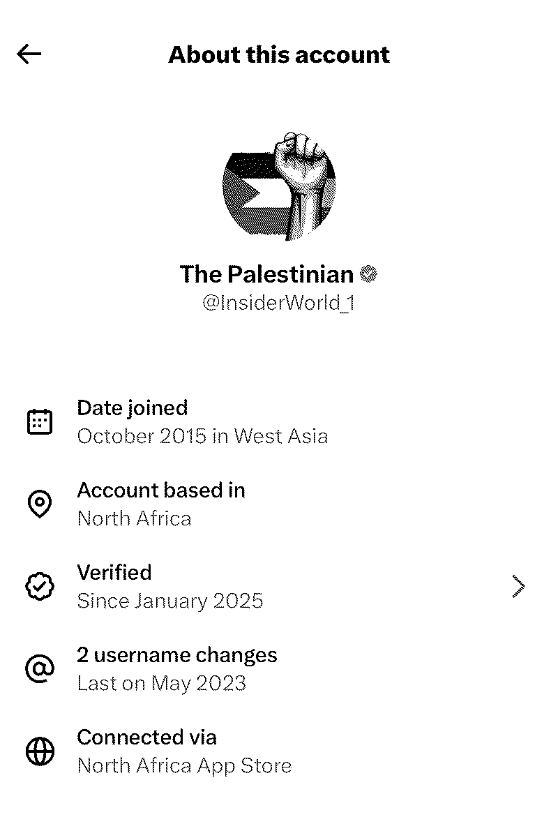This screenshot has height=824, width=558.
Task: Select the Date joined row label
Action: coord(132,407)
